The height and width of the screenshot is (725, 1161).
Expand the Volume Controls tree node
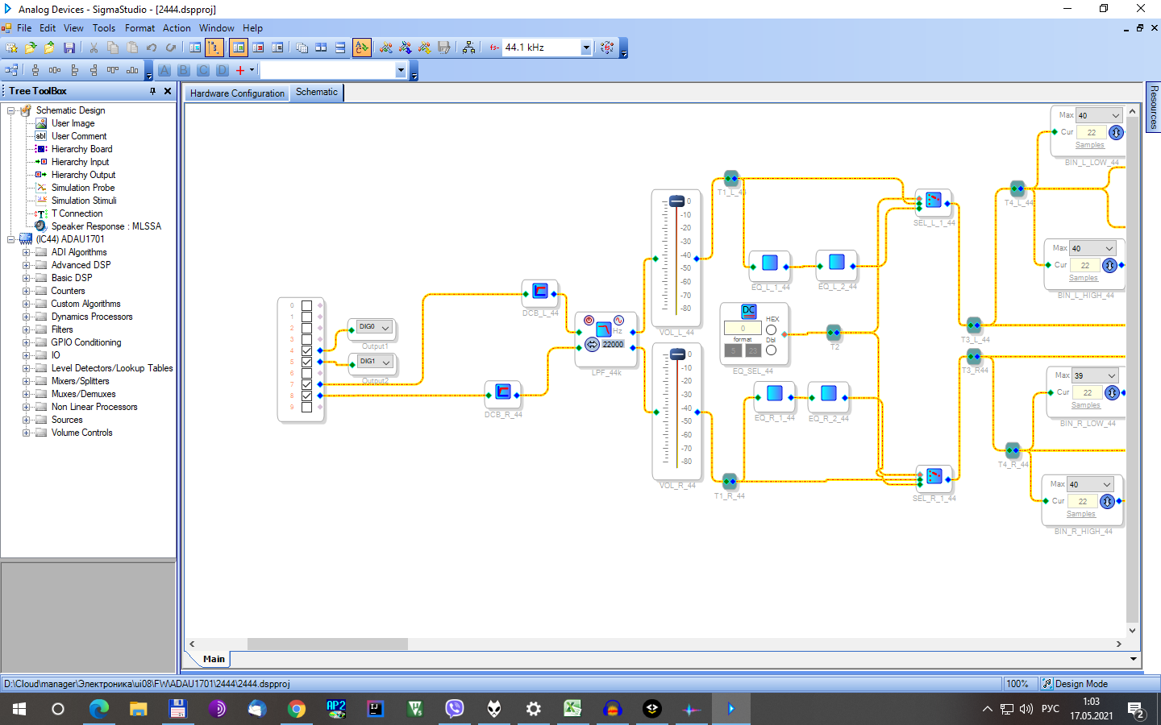point(26,433)
